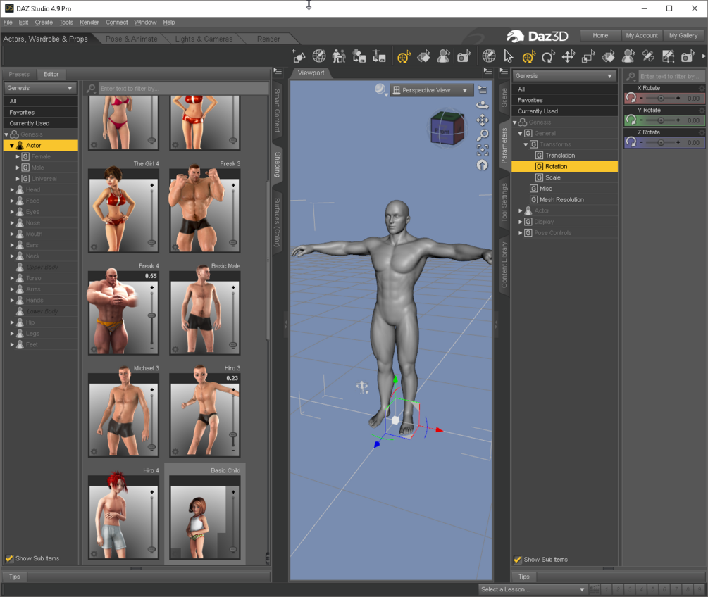
Task: Open the Select a Lesson dropdown
Action: click(x=533, y=589)
